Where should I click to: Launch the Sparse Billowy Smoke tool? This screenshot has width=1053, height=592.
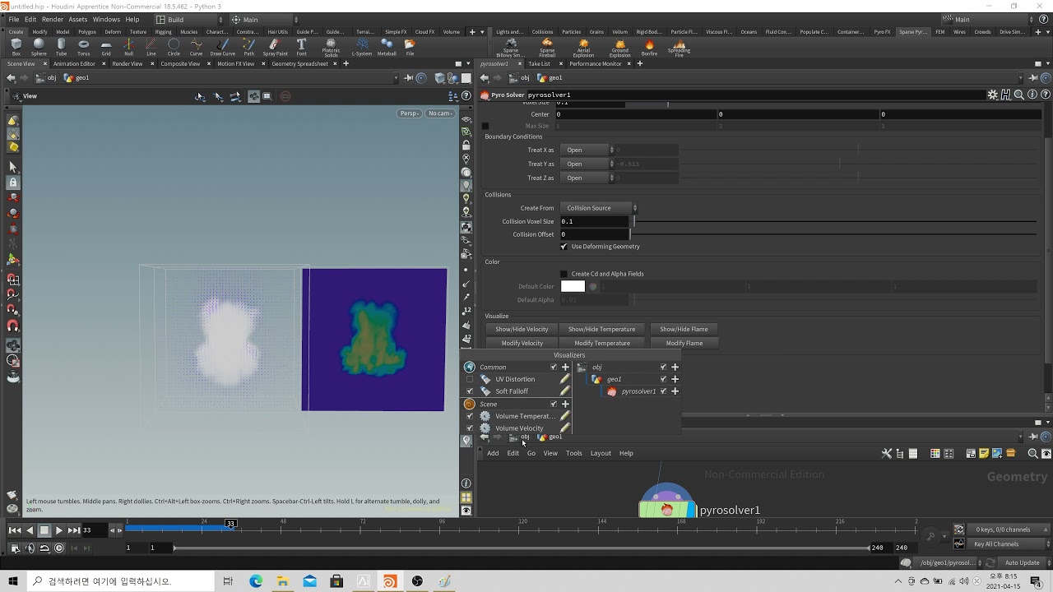pos(511,49)
